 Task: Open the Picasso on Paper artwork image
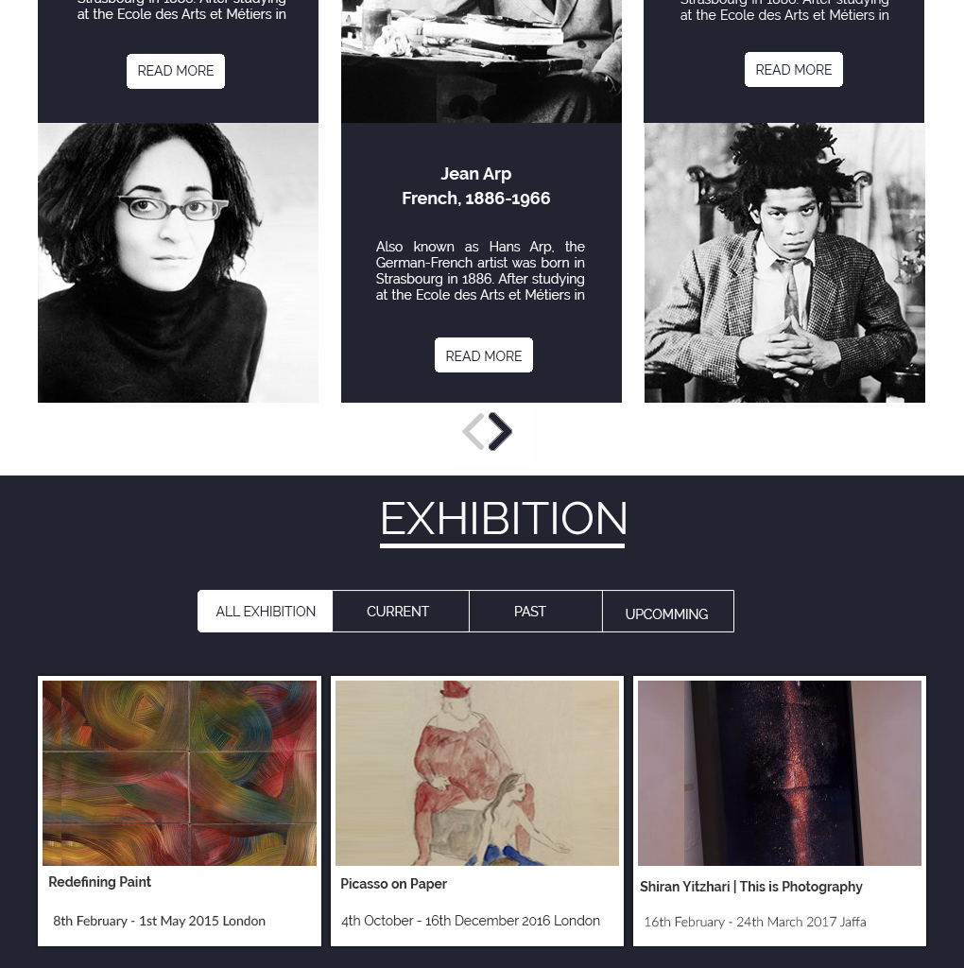477,773
